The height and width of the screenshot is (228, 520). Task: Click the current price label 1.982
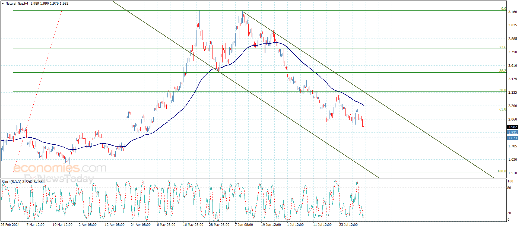(512, 127)
